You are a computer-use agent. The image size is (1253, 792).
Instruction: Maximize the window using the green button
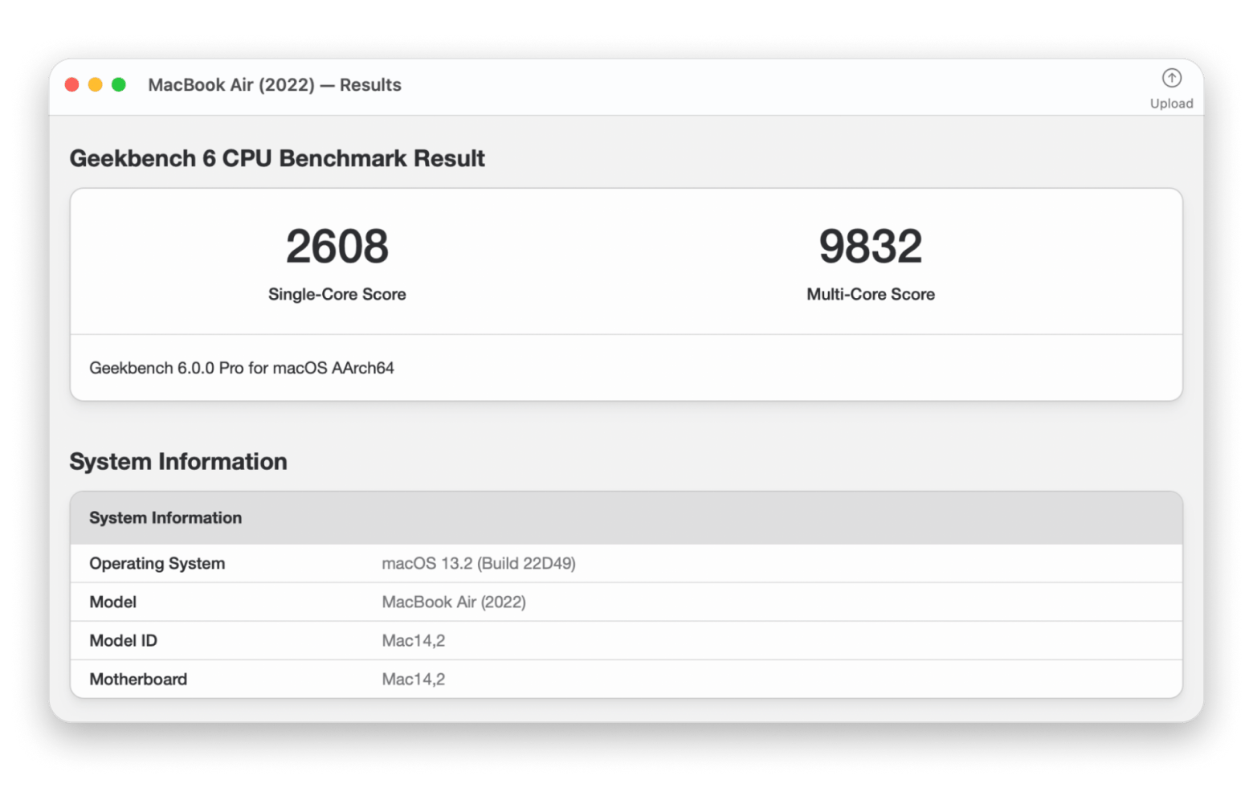coord(118,84)
